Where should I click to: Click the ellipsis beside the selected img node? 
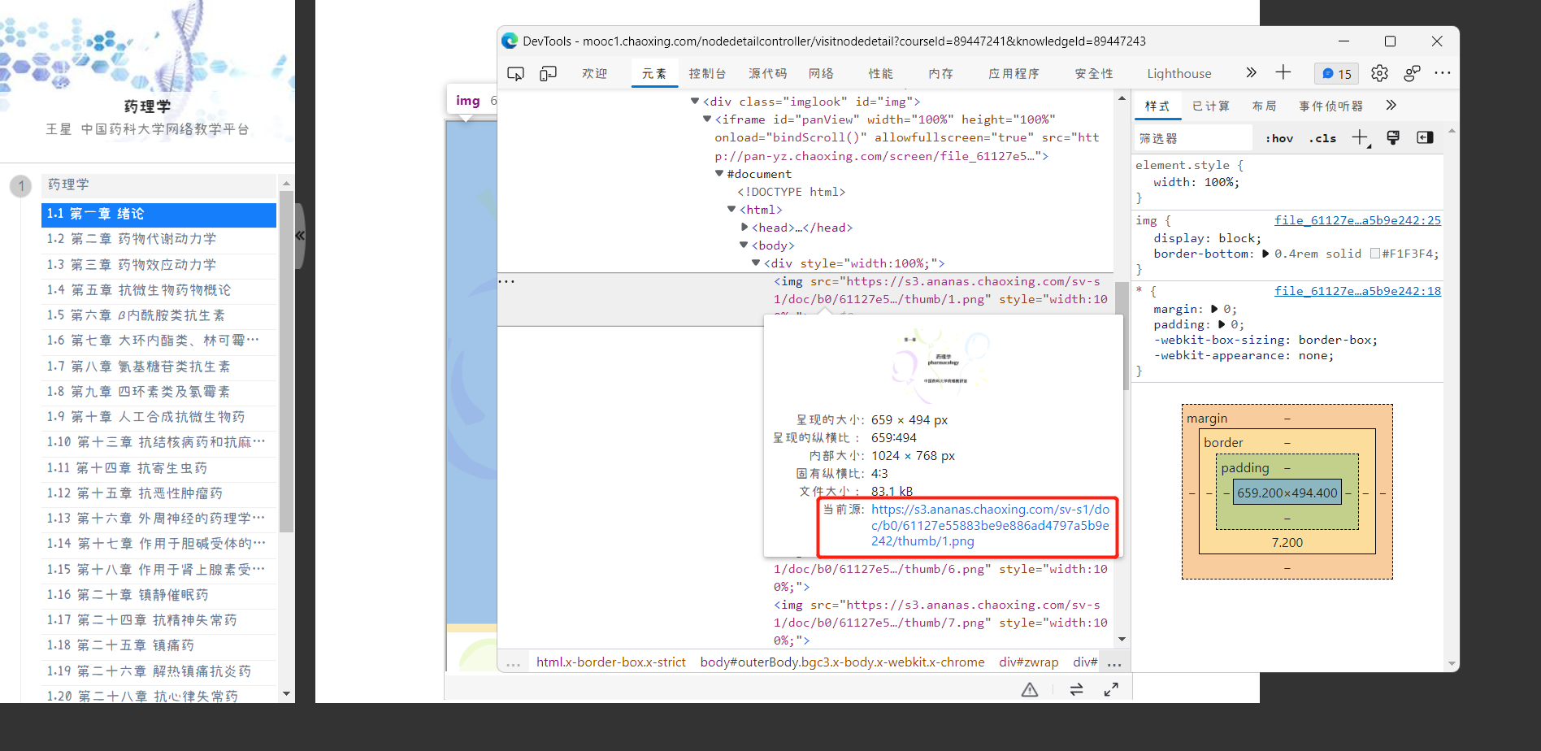pyautogui.click(x=506, y=281)
